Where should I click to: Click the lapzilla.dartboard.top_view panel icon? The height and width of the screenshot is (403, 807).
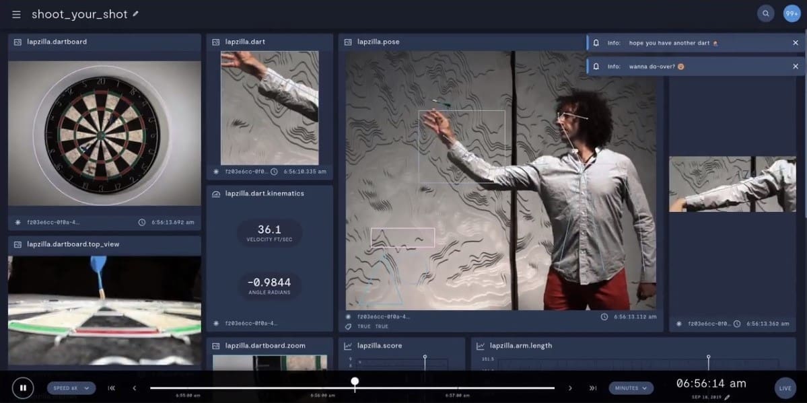18,244
